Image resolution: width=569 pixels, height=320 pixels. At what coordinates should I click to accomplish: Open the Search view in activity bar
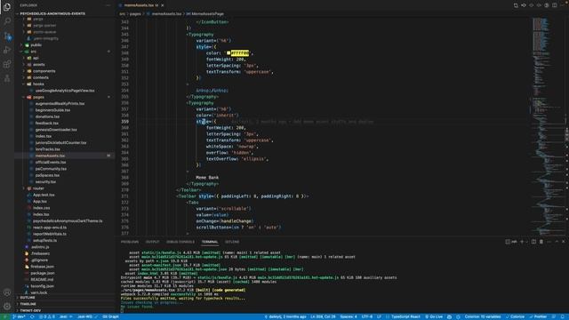7,21
